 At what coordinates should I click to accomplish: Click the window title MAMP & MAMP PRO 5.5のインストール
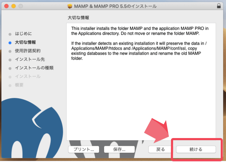point(115,6)
